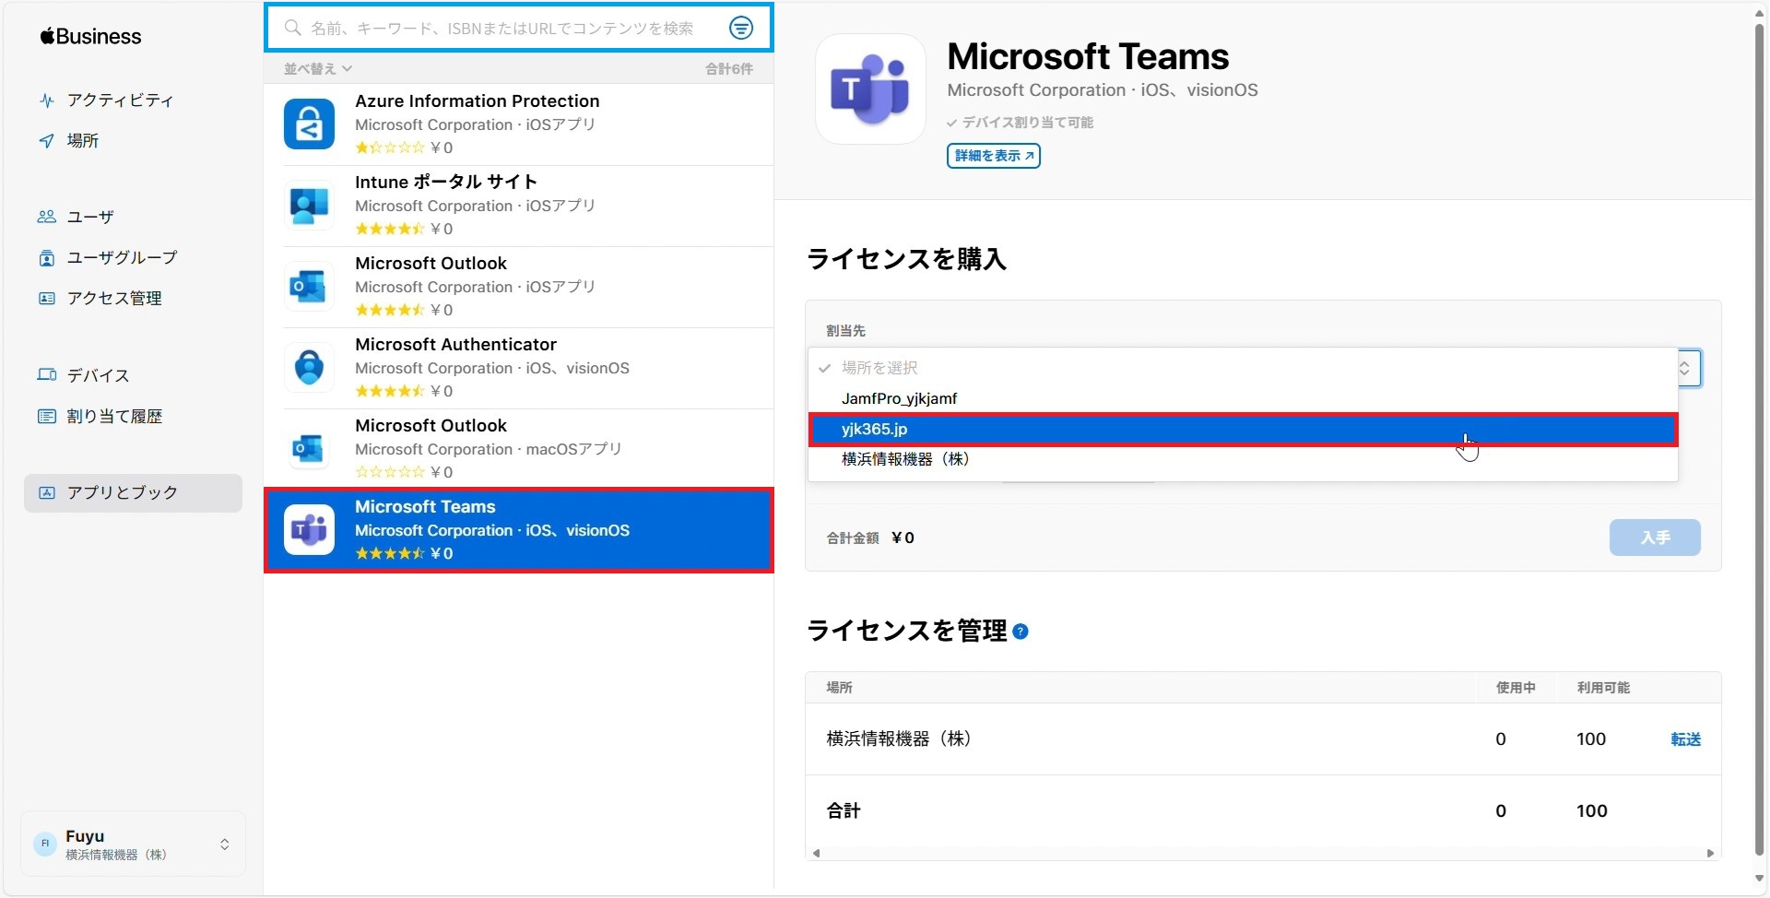Click the license table horizontal scrollbar
Viewport: 1770px width, 898px height.
(1262, 854)
